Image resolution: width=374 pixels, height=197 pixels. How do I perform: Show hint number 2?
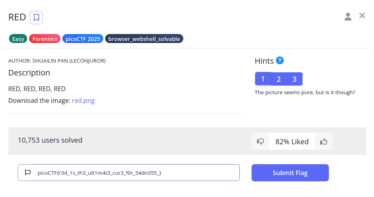coord(279,79)
